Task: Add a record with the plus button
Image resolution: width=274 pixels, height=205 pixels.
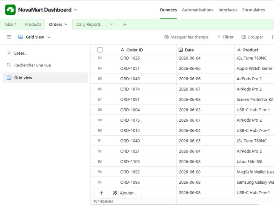Action: coord(101,193)
